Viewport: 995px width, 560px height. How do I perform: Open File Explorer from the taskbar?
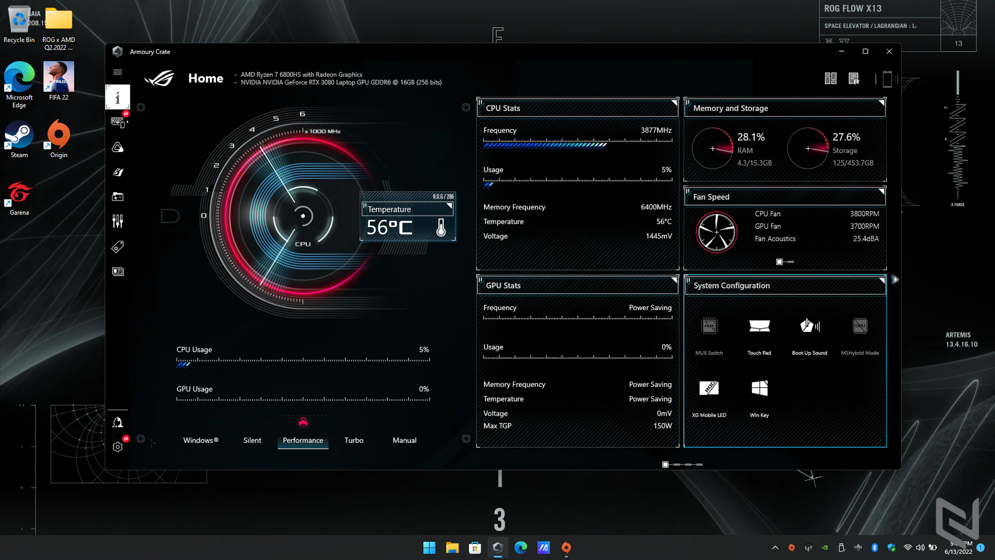452,548
